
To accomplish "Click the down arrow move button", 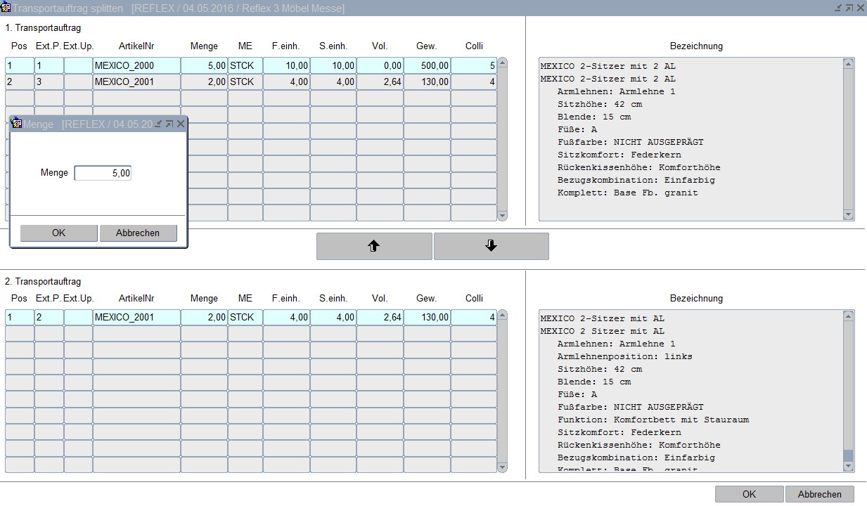I will (491, 246).
